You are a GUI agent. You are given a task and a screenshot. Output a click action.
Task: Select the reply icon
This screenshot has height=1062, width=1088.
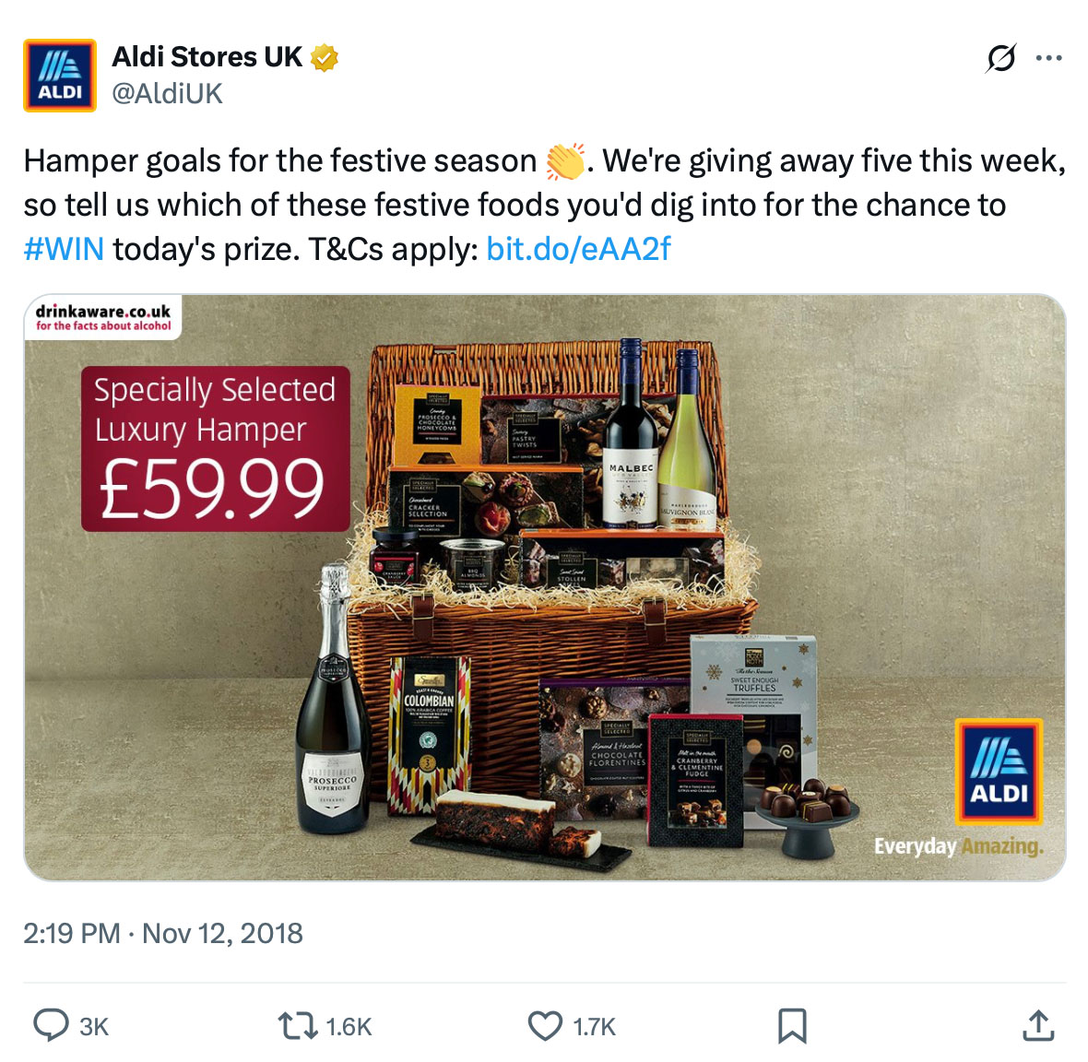click(x=53, y=1023)
